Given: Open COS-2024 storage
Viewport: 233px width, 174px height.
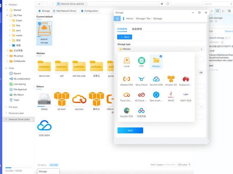Looking at the screenshot, I should (44, 128).
